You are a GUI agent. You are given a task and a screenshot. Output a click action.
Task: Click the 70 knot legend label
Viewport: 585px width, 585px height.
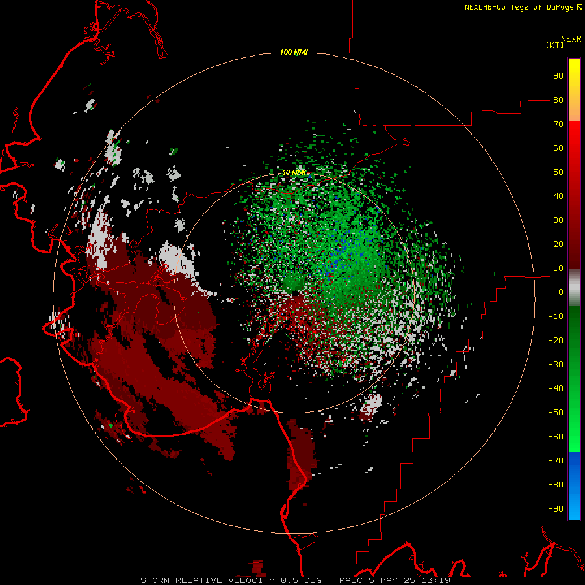click(558, 124)
